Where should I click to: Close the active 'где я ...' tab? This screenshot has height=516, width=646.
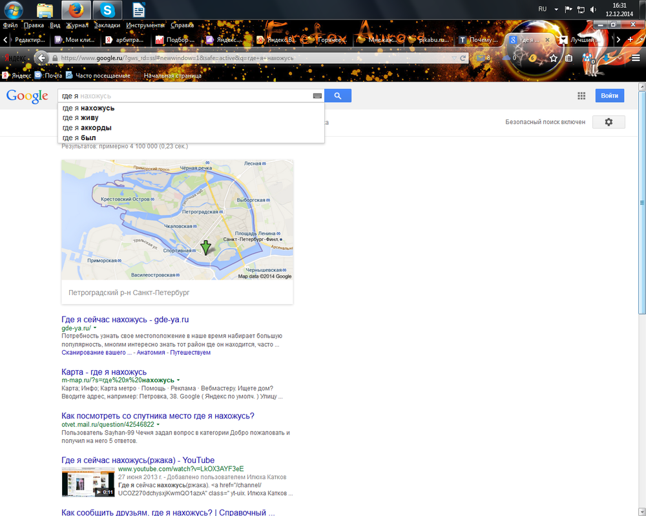548,40
